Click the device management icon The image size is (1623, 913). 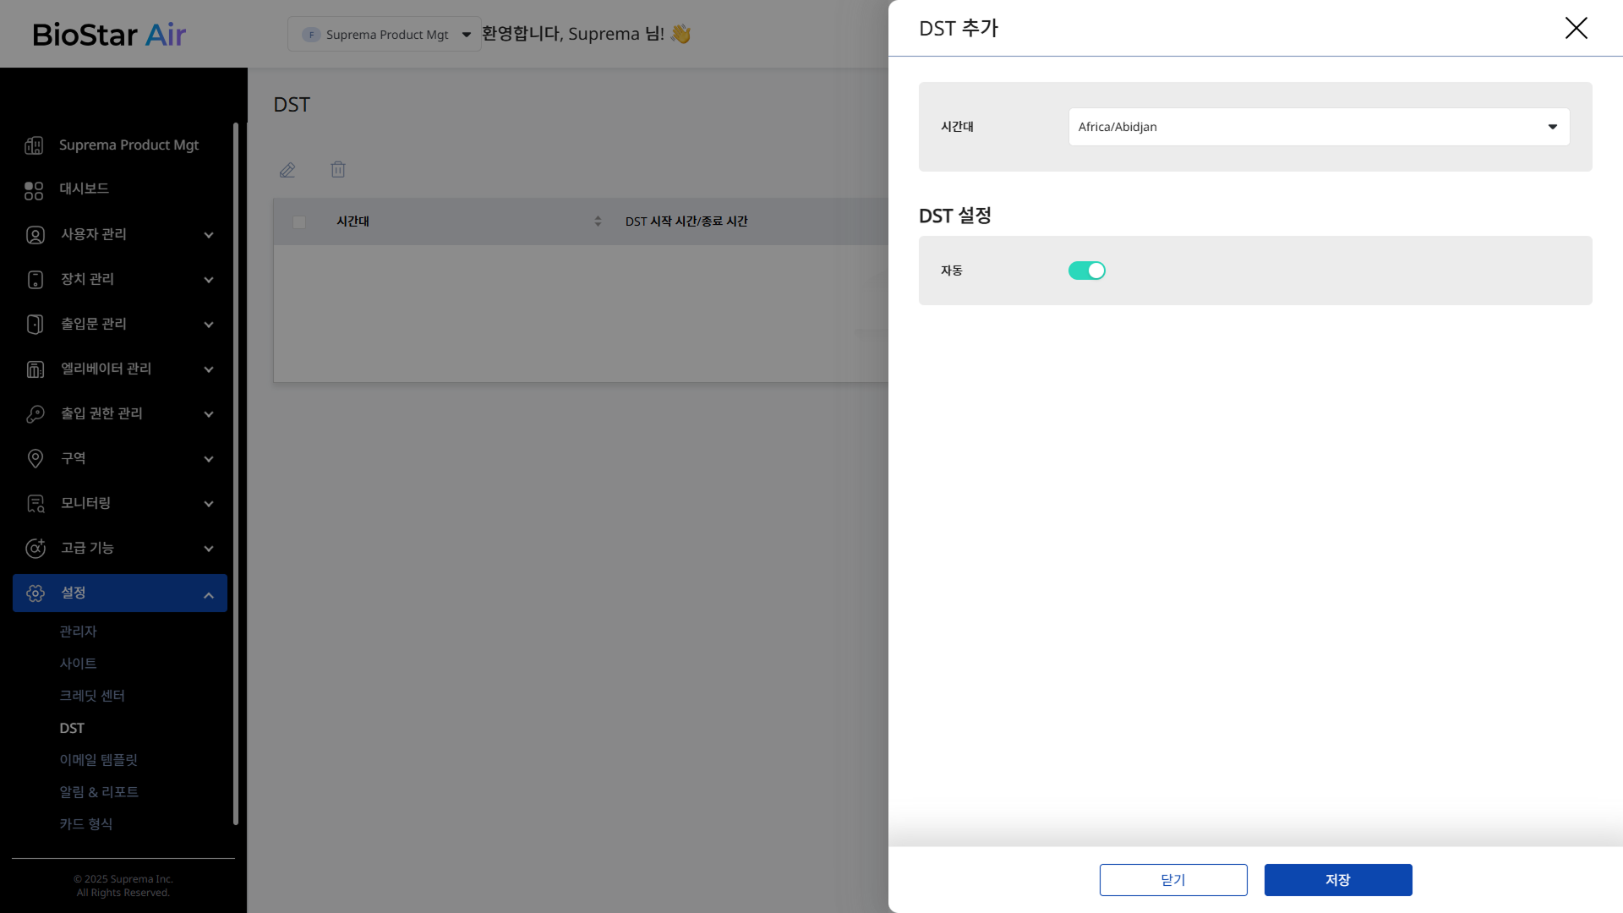[x=35, y=280]
